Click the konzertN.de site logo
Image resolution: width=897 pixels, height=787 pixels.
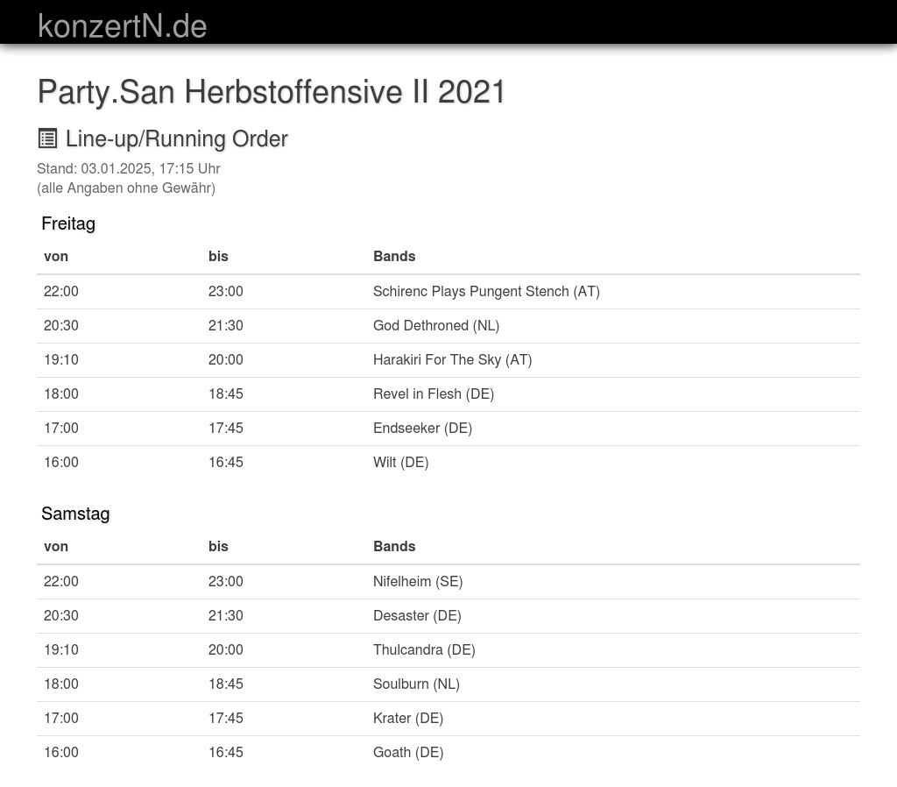coord(122,26)
